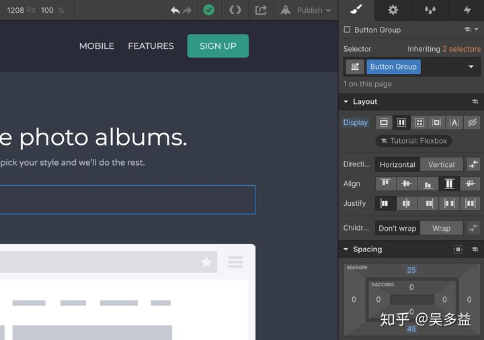Edit the bottom margin value 48

(x=411, y=329)
